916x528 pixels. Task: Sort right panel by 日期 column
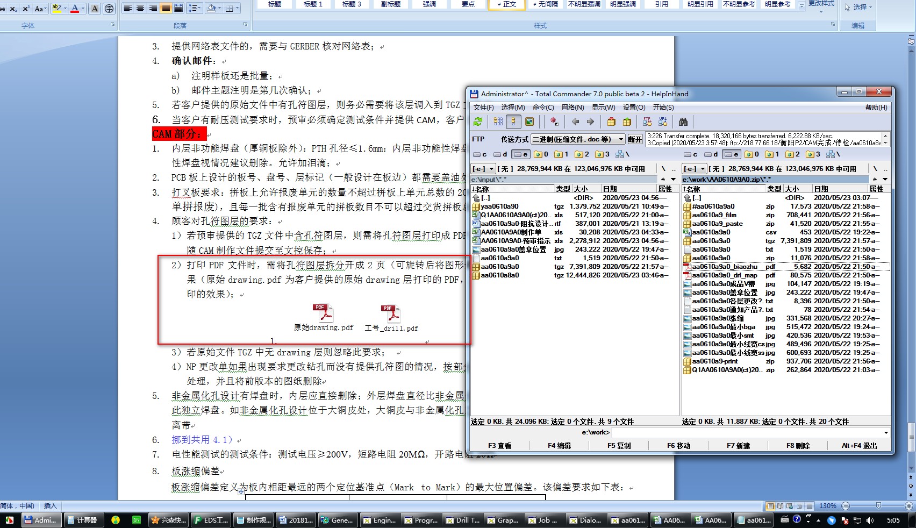coord(840,189)
